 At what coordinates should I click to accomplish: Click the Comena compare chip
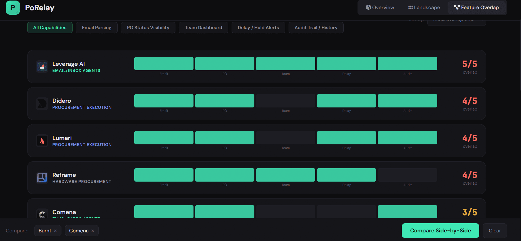81,231
